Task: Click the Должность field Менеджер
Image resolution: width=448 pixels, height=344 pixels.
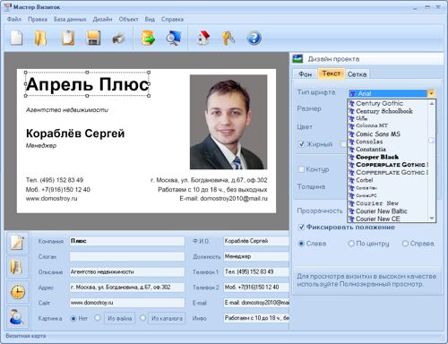Action: pyautogui.click(x=256, y=256)
